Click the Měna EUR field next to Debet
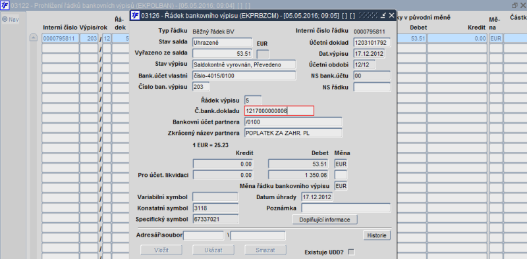 (x=341, y=164)
